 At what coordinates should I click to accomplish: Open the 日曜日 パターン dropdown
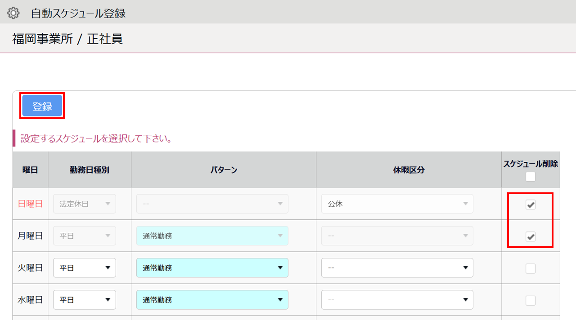[x=212, y=204]
